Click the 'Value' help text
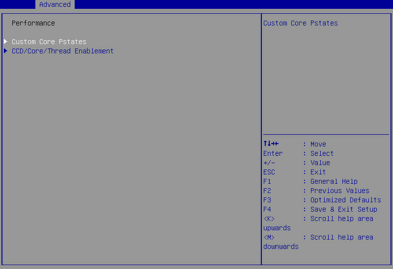Viewport: 393px width, 269px height. [x=320, y=163]
